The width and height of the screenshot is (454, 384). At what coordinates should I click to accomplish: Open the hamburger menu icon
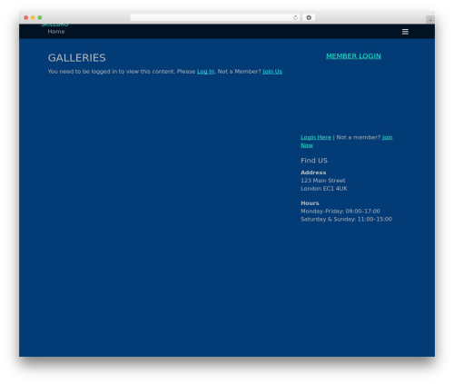(x=405, y=32)
